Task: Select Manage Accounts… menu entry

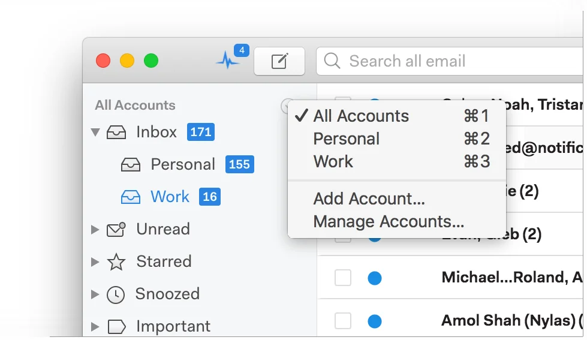Action: (397, 221)
